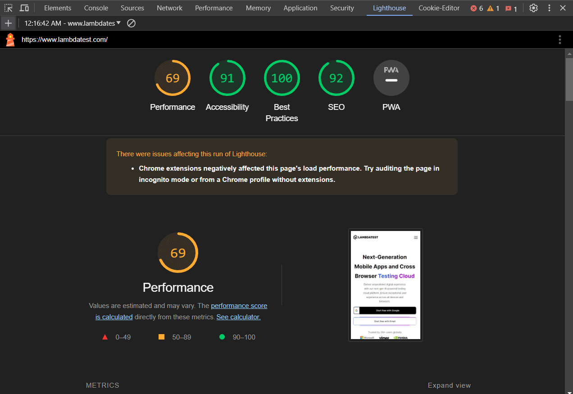
Task: Click the Lighthouse logo icon
Action: pyautogui.click(x=10, y=40)
